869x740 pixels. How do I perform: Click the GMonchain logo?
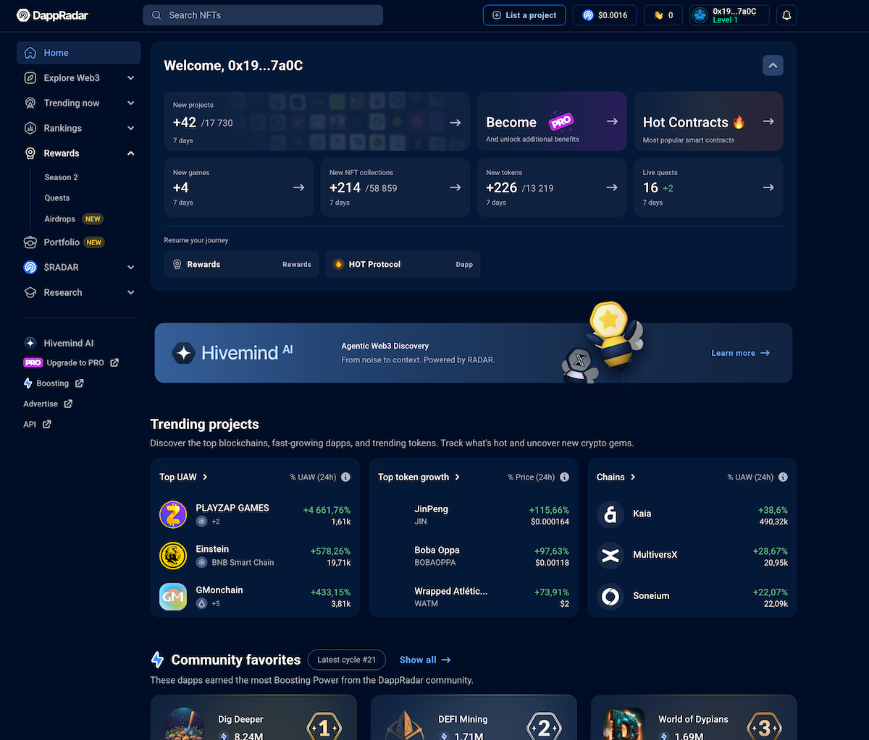[x=173, y=597]
